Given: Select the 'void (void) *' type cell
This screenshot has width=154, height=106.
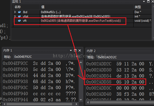Looking at the screenshot, I should [143, 21].
